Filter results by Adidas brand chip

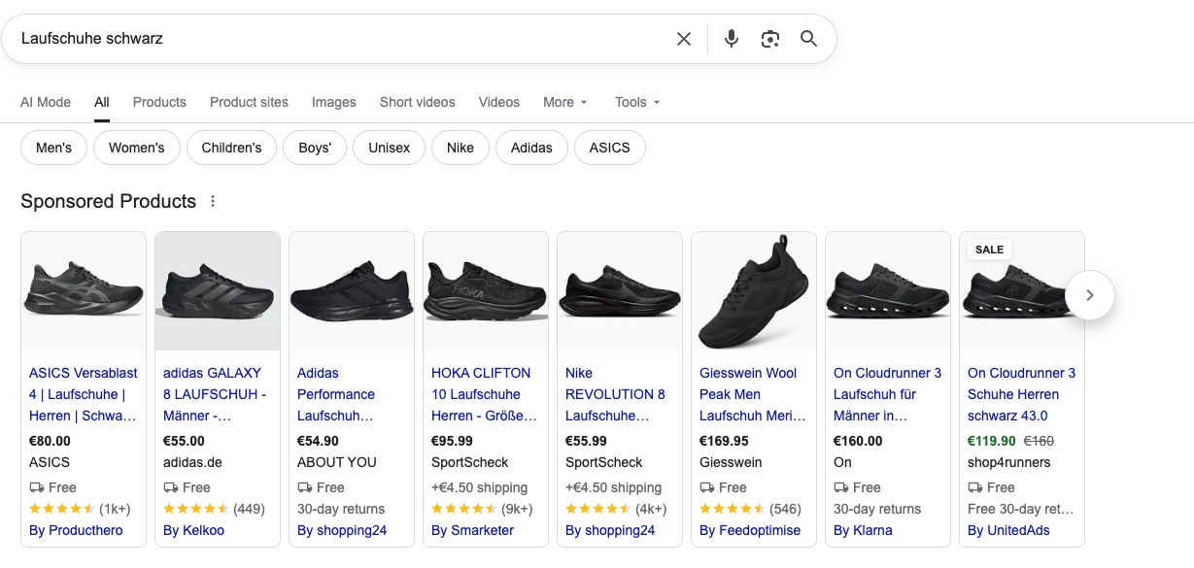(x=531, y=148)
